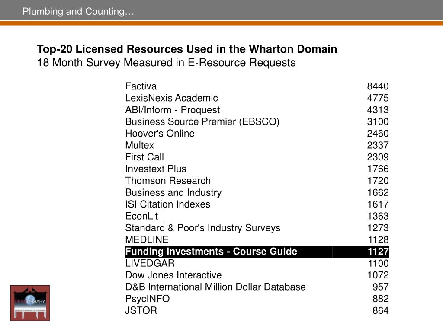The image size is (443, 332).
Task: Select the LIVEDGAR entry
Action: (150, 263)
